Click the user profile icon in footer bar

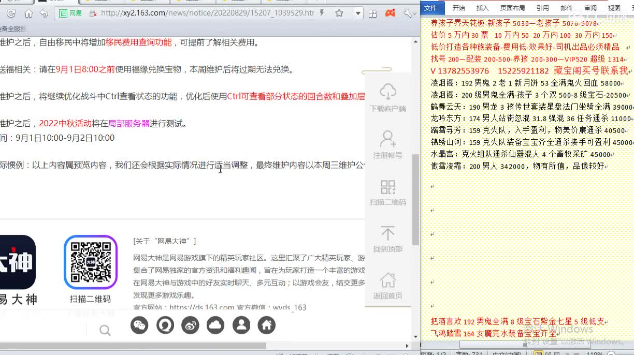click(241, 325)
